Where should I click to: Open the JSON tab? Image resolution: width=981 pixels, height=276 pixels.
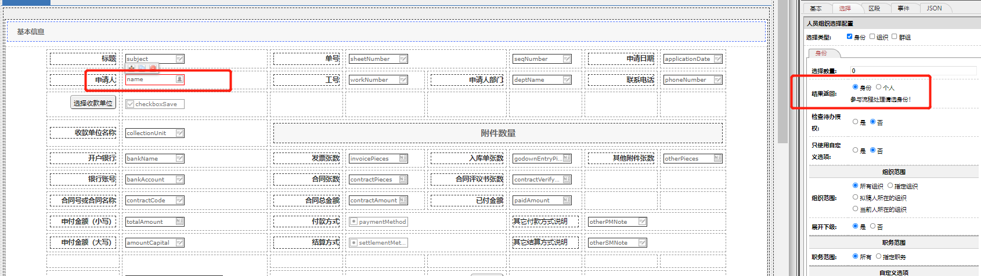935,8
